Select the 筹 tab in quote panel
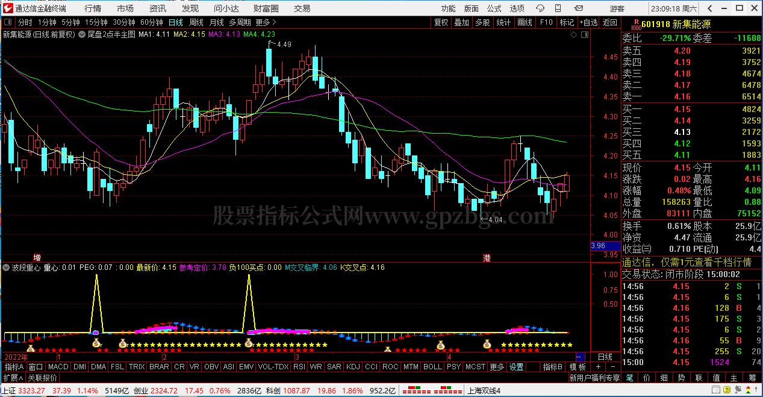Screen dimensions: 763x397 (x=752, y=378)
